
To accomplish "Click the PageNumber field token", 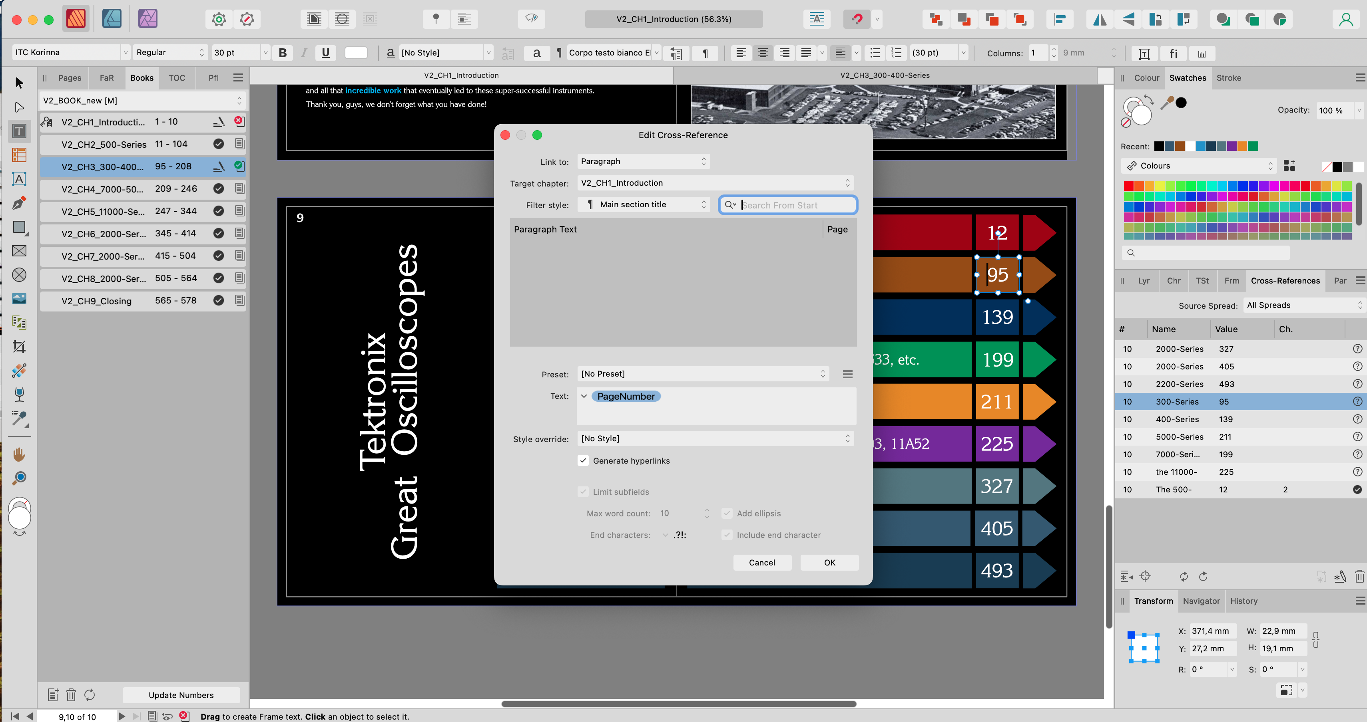I will coord(626,397).
